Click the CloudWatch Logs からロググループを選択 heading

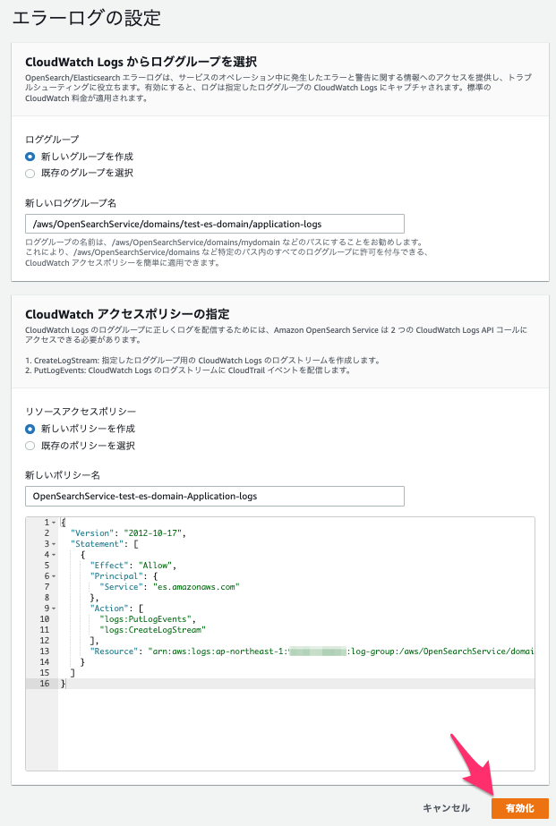(x=141, y=62)
